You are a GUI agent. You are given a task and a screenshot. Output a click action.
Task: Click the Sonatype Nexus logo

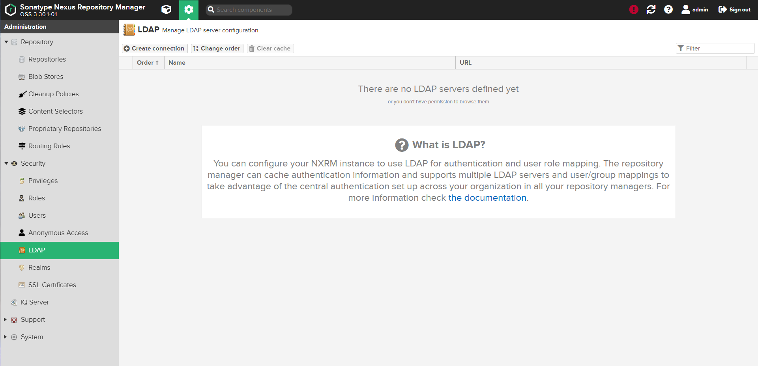point(11,9)
